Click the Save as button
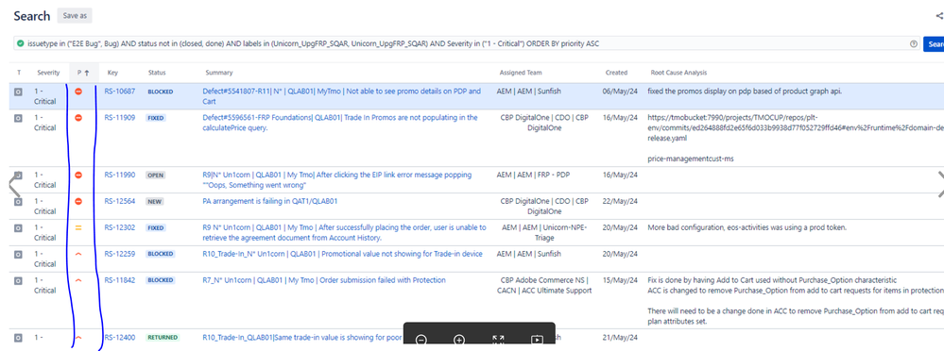 point(75,16)
